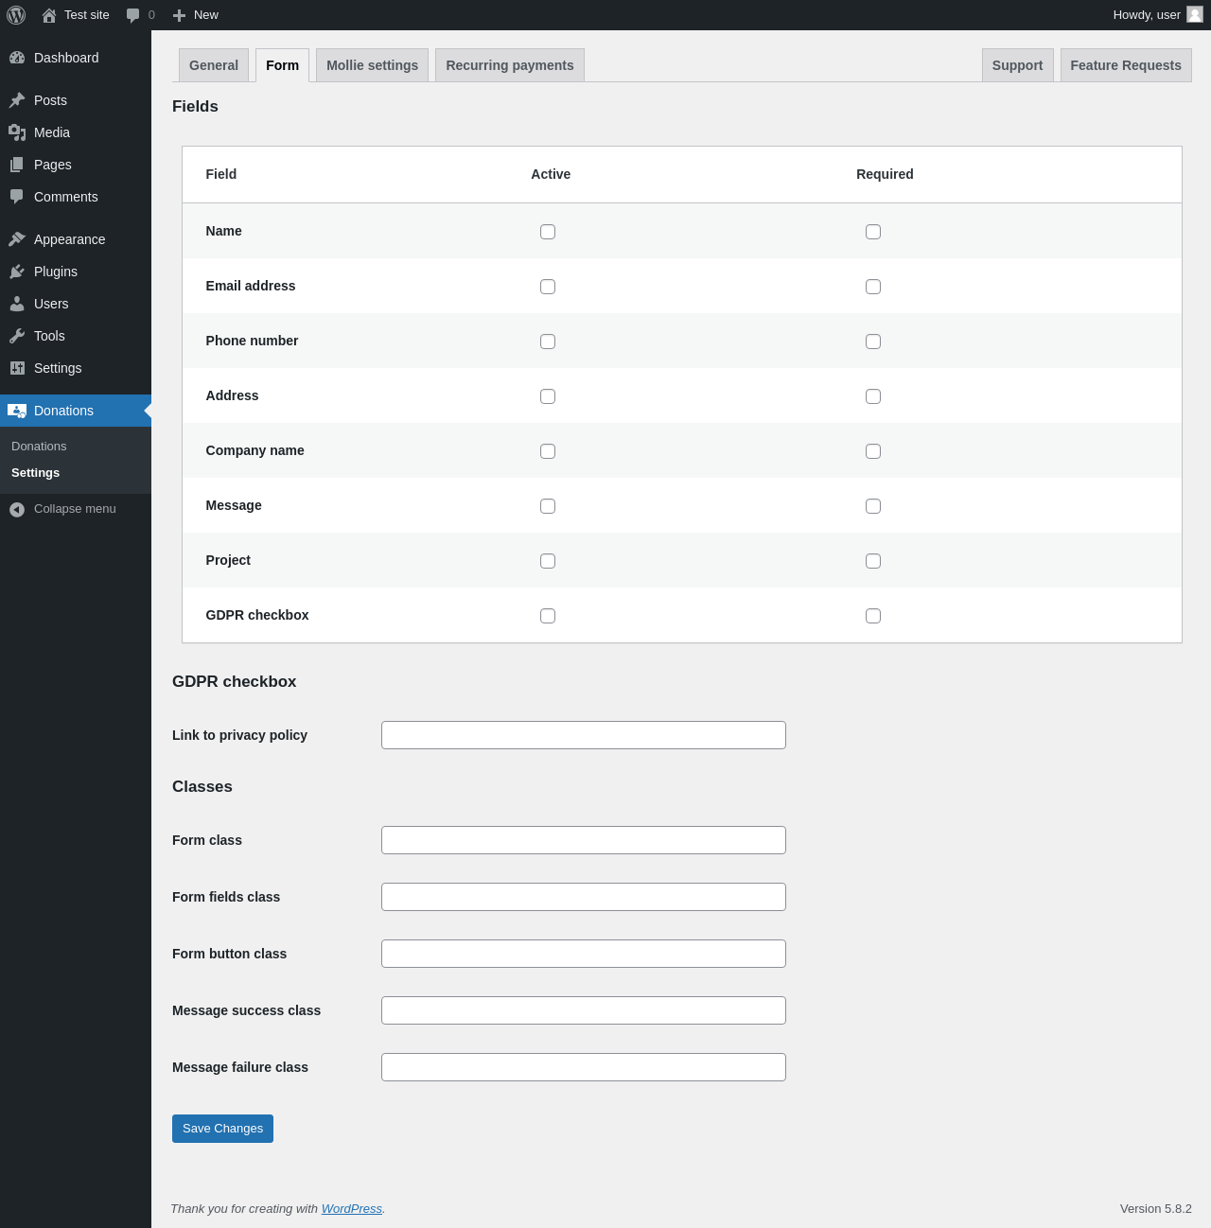Toggle Required for Address field
Image resolution: width=1211 pixels, height=1228 pixels.
pos(873,396)
